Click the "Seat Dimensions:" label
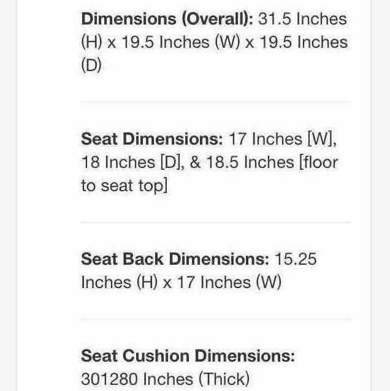 [151, 139]
